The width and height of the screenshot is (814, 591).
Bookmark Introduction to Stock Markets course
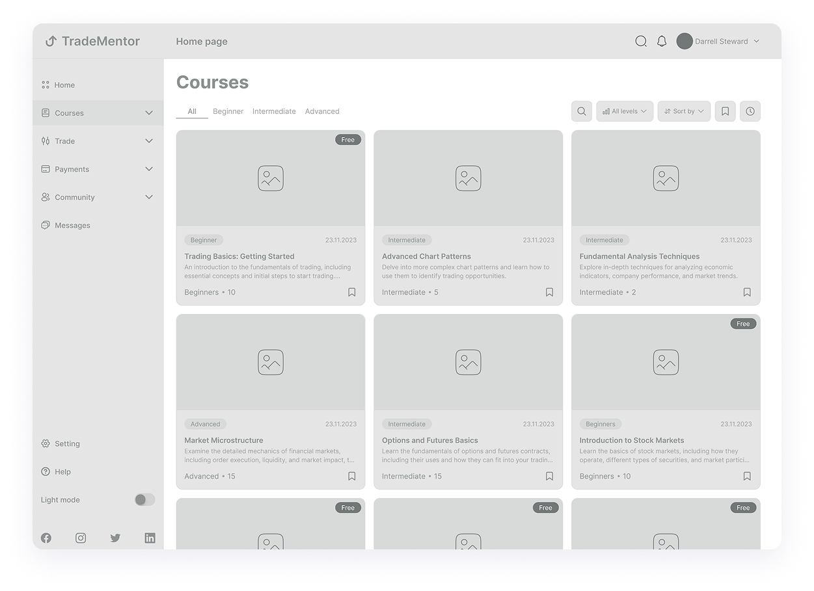[747, 476]
